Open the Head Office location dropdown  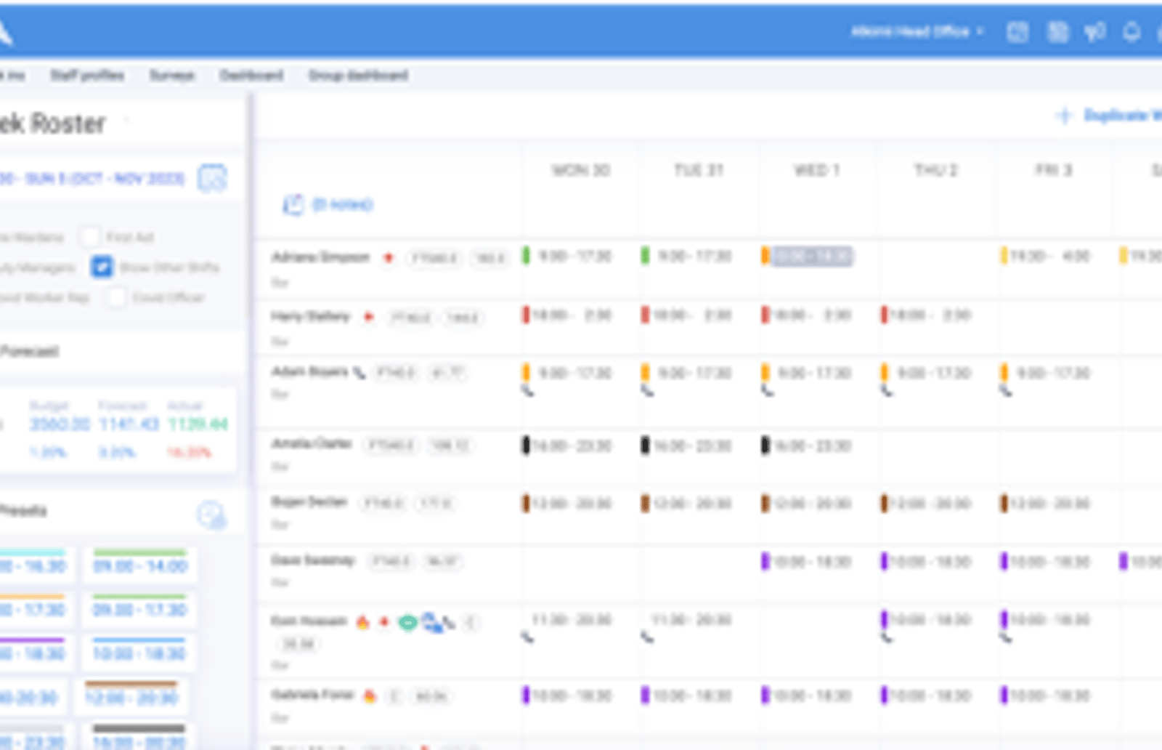click(x=917, y=32)
